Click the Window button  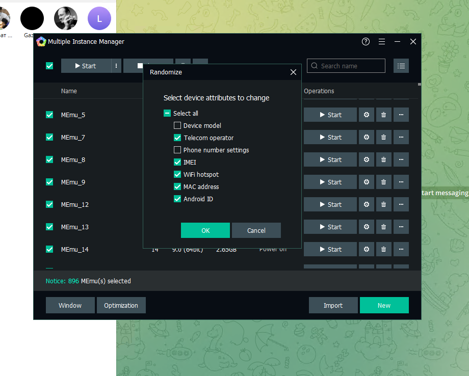[x=70, y=305]
